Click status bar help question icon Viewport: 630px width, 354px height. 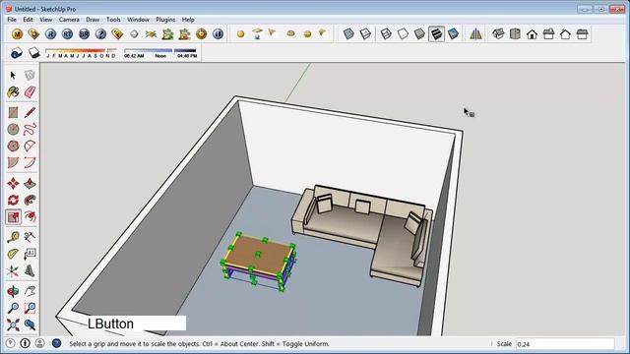[56, 343]
